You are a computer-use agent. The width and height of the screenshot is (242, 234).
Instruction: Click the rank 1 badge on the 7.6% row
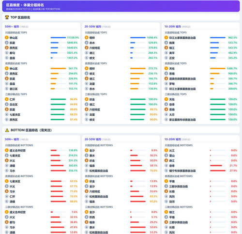click(x=7, y=212)
